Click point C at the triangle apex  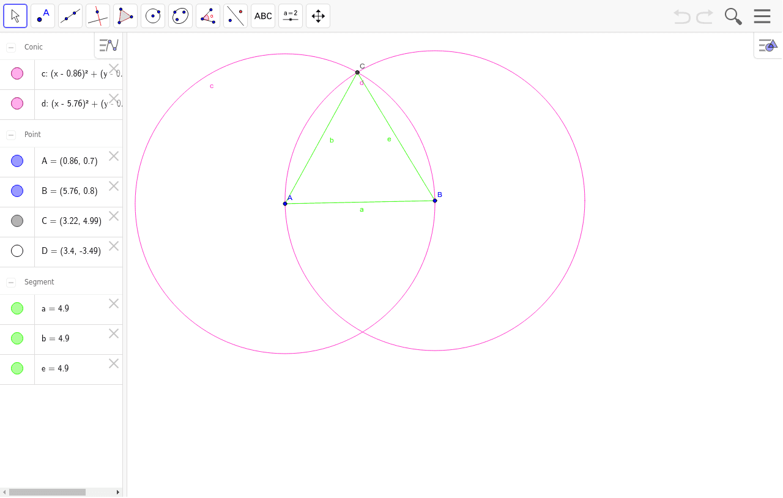(357, 72)
